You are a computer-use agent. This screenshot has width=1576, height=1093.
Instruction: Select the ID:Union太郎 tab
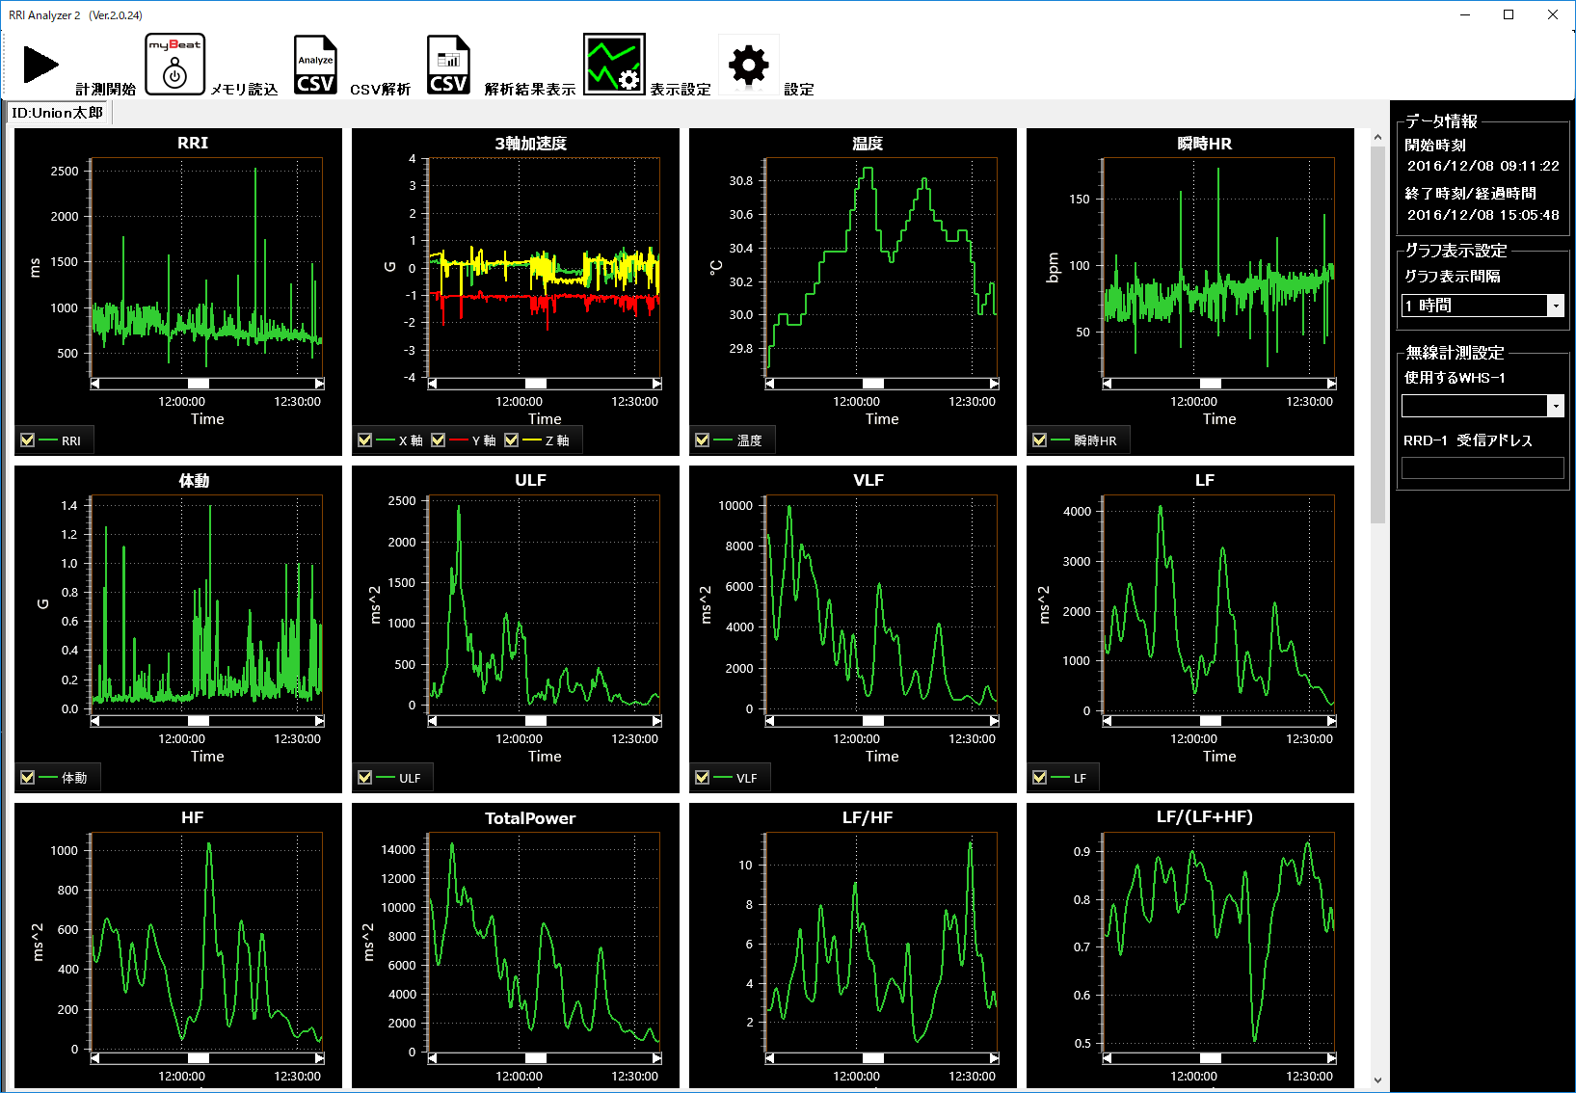pos(58,113)
